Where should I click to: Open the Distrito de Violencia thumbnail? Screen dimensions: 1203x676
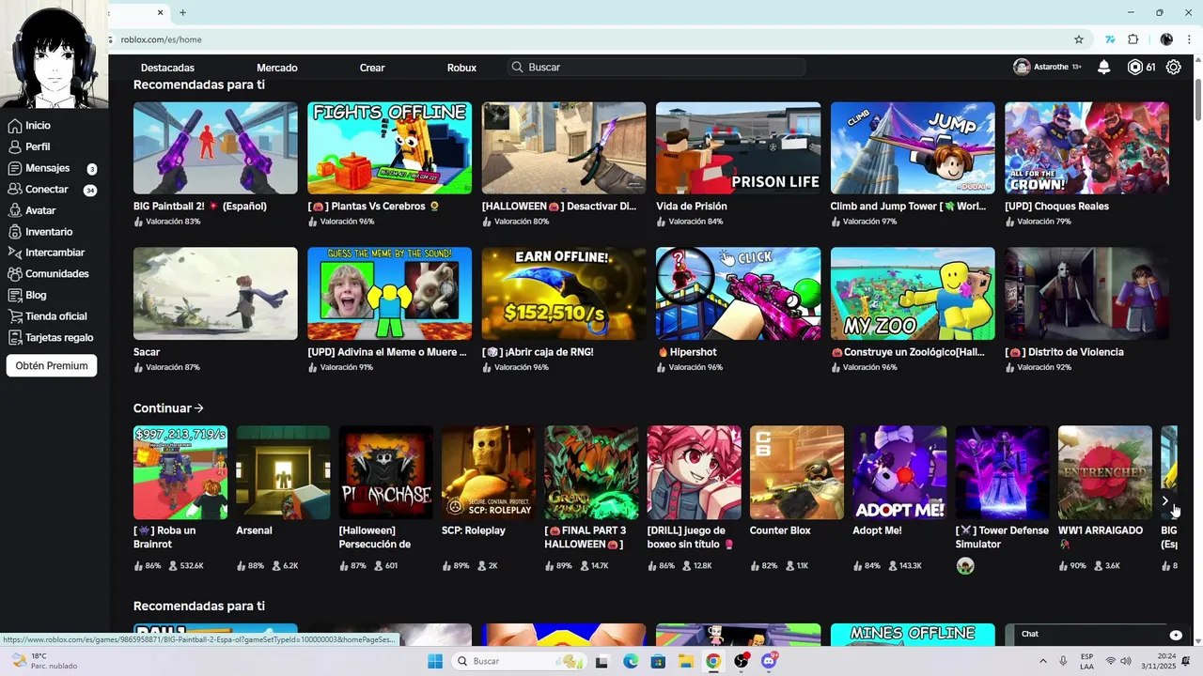(1086, 294)
